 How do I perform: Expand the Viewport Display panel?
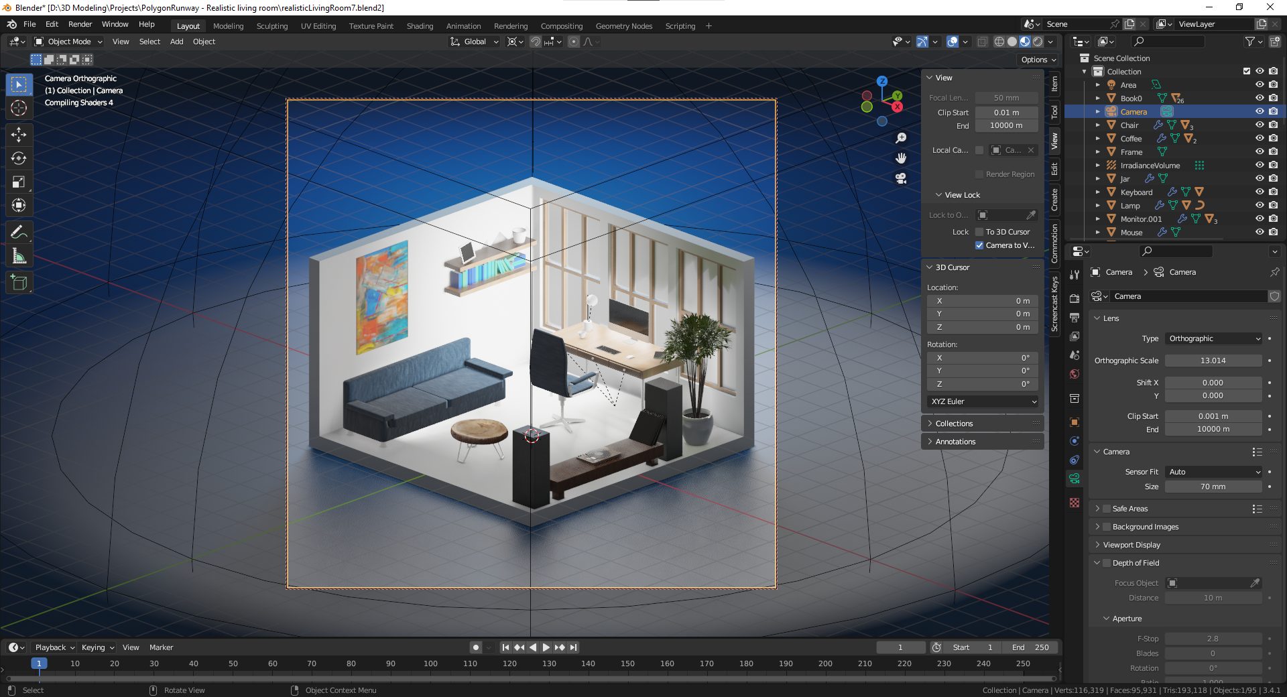(1131, 545)
